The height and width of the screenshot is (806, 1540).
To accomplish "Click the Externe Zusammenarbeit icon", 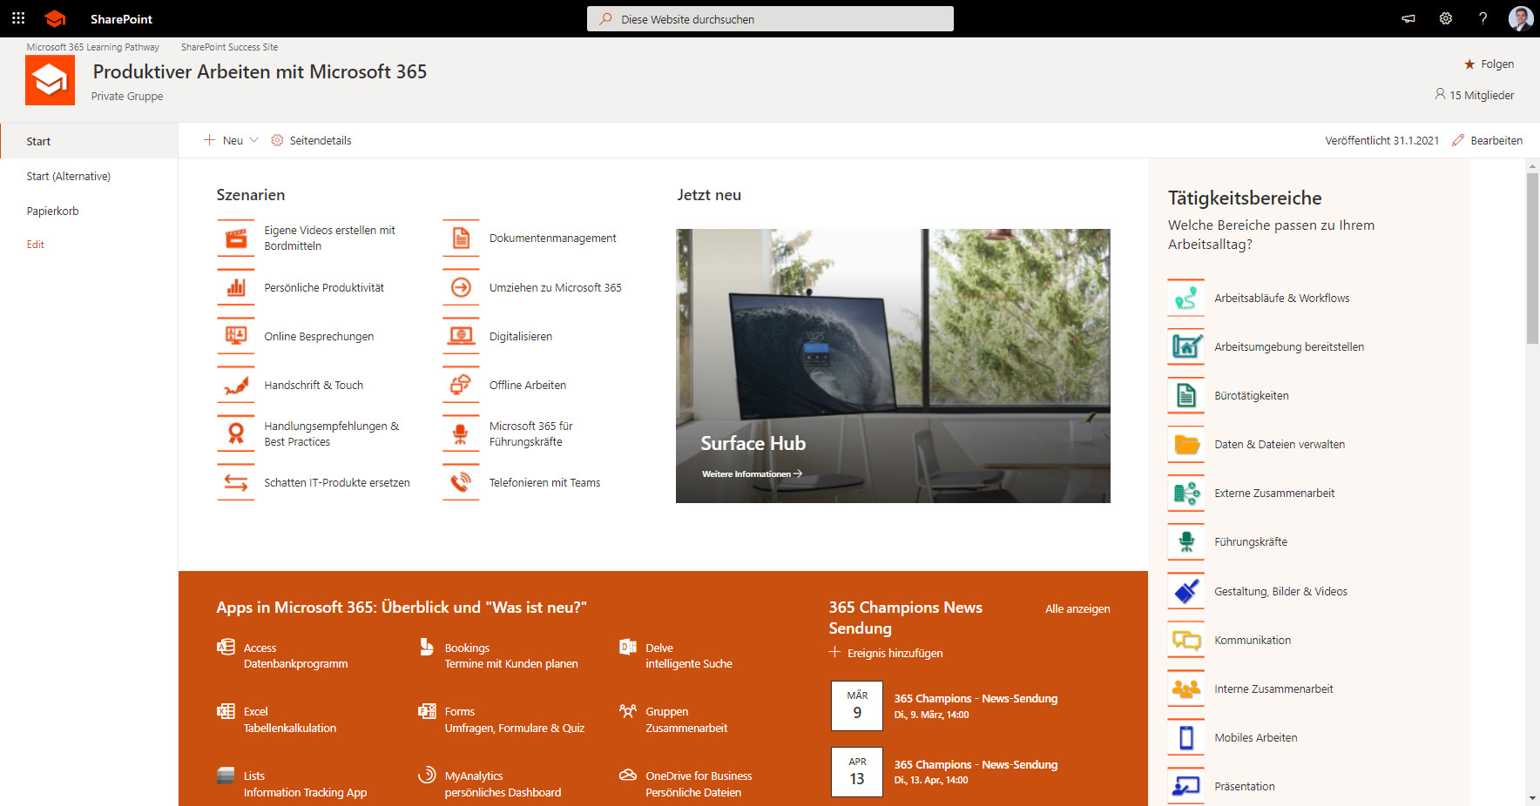I will pyautogui.click(x=1186, y=494).
